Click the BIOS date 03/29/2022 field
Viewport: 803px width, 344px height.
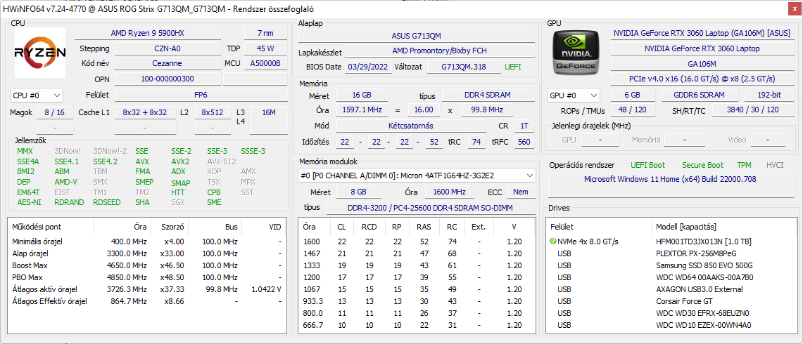tap(368, 67)
